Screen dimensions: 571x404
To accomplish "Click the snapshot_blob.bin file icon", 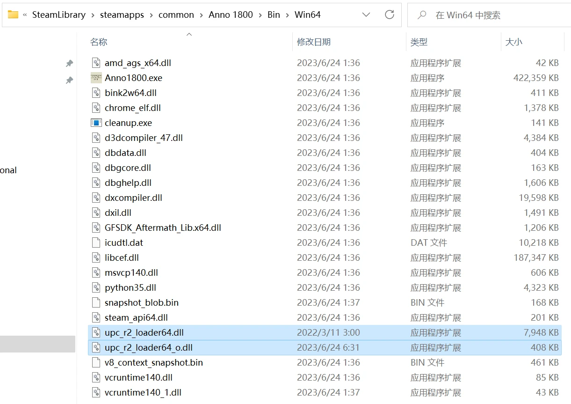I will coord(96,303).
